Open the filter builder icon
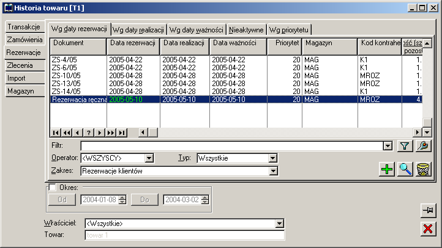The width and height of the screenshot is (442, 248). tap(423, 146)
